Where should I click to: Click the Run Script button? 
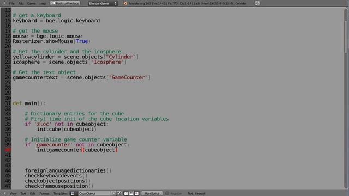pyautogui.click(x=152, y=194)
